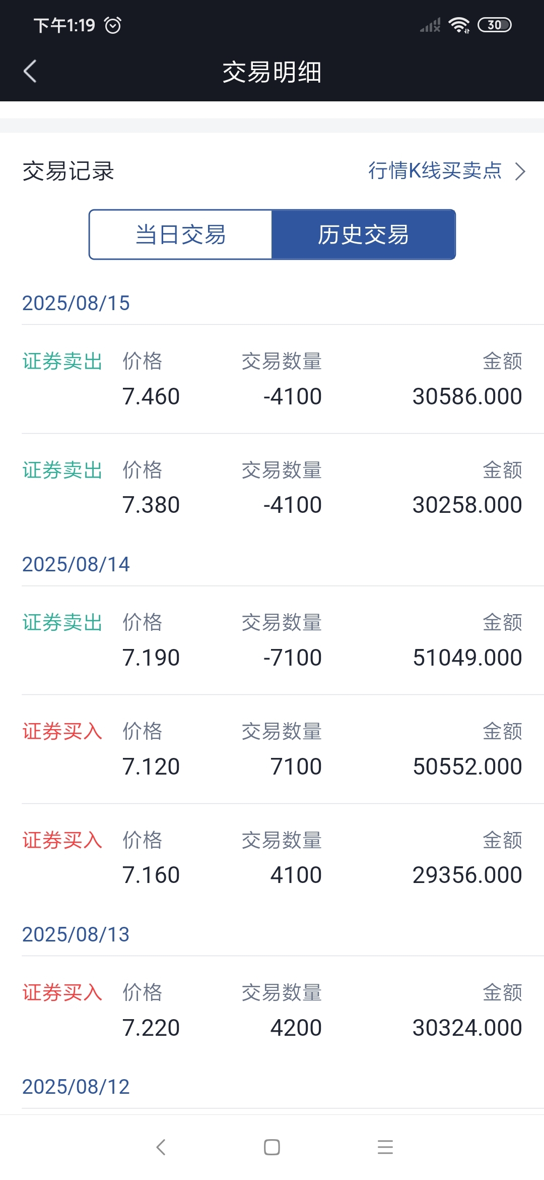Select the sell record priced 7.380
The image size is (544, 1180).
click(x=272, y=488)
